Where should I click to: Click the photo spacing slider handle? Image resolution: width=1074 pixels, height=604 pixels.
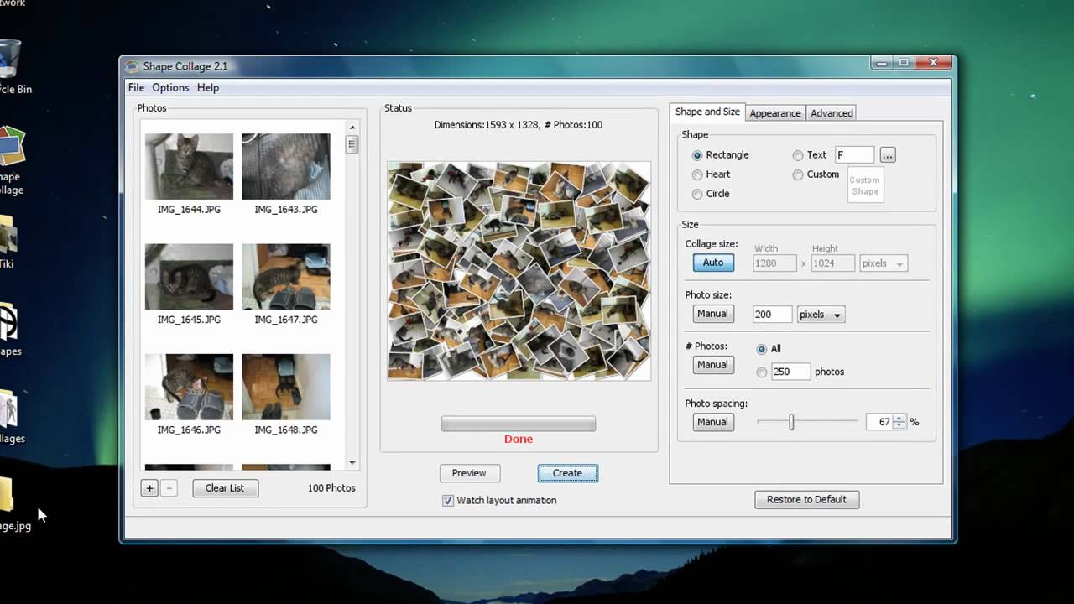click(x=791, y=423)
